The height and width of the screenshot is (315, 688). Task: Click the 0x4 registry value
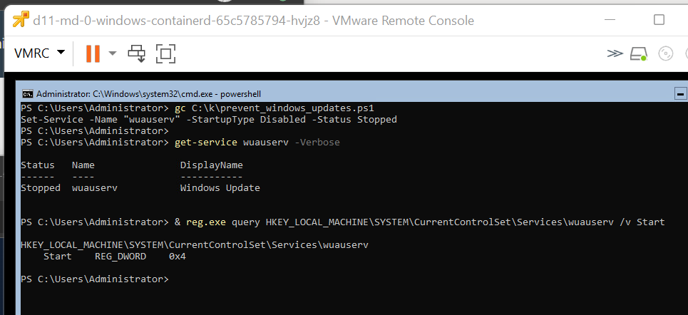178,257
